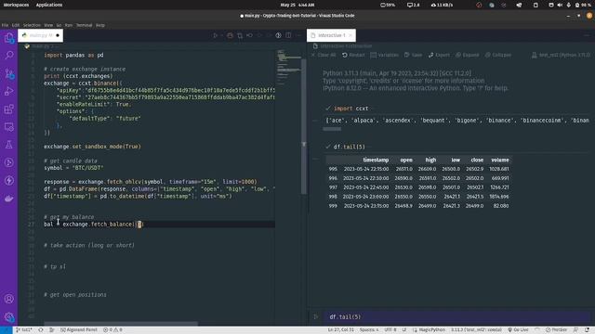The image size is (595, 334).
Task: Open the Manage gear in activity bar
Action: point(9,317)
